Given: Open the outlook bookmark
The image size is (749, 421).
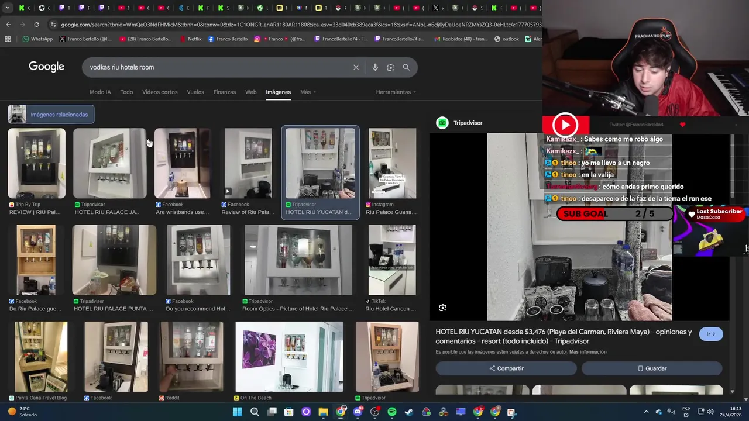Looking at the screenshot, I should 507,39.
